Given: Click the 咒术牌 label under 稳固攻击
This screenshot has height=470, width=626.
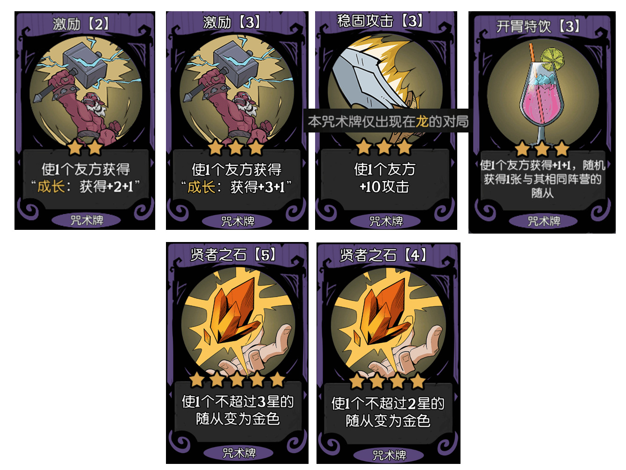Looking at the screenshot, I should pos(386,221).
